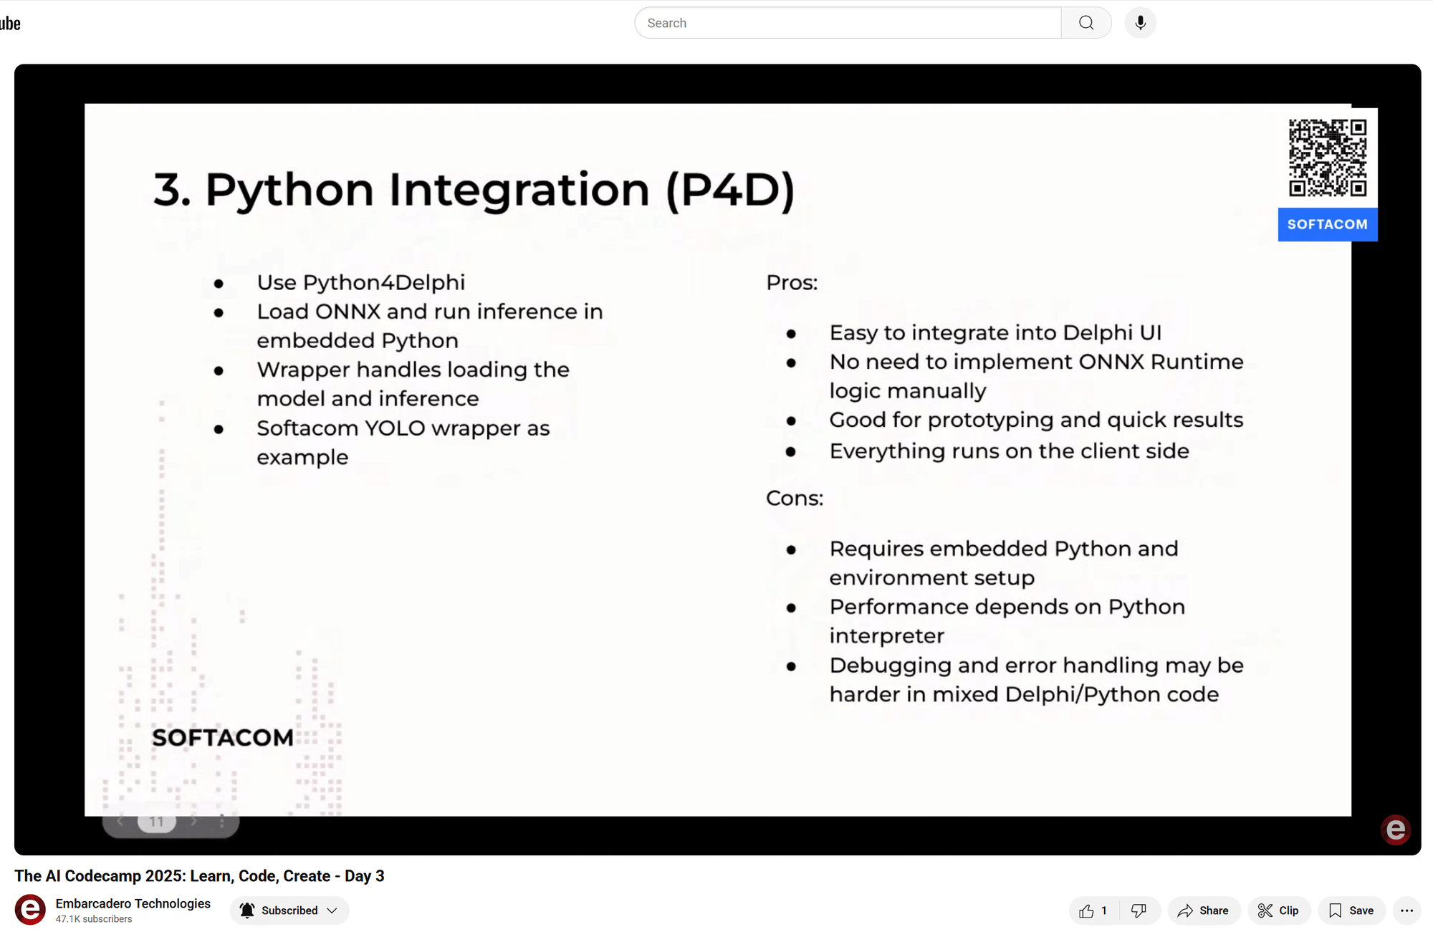The height and width of the screenshot is (937, 1433).
Task: Click the 'Use Python4Delphi' bullet text
Action: point(360,282)
